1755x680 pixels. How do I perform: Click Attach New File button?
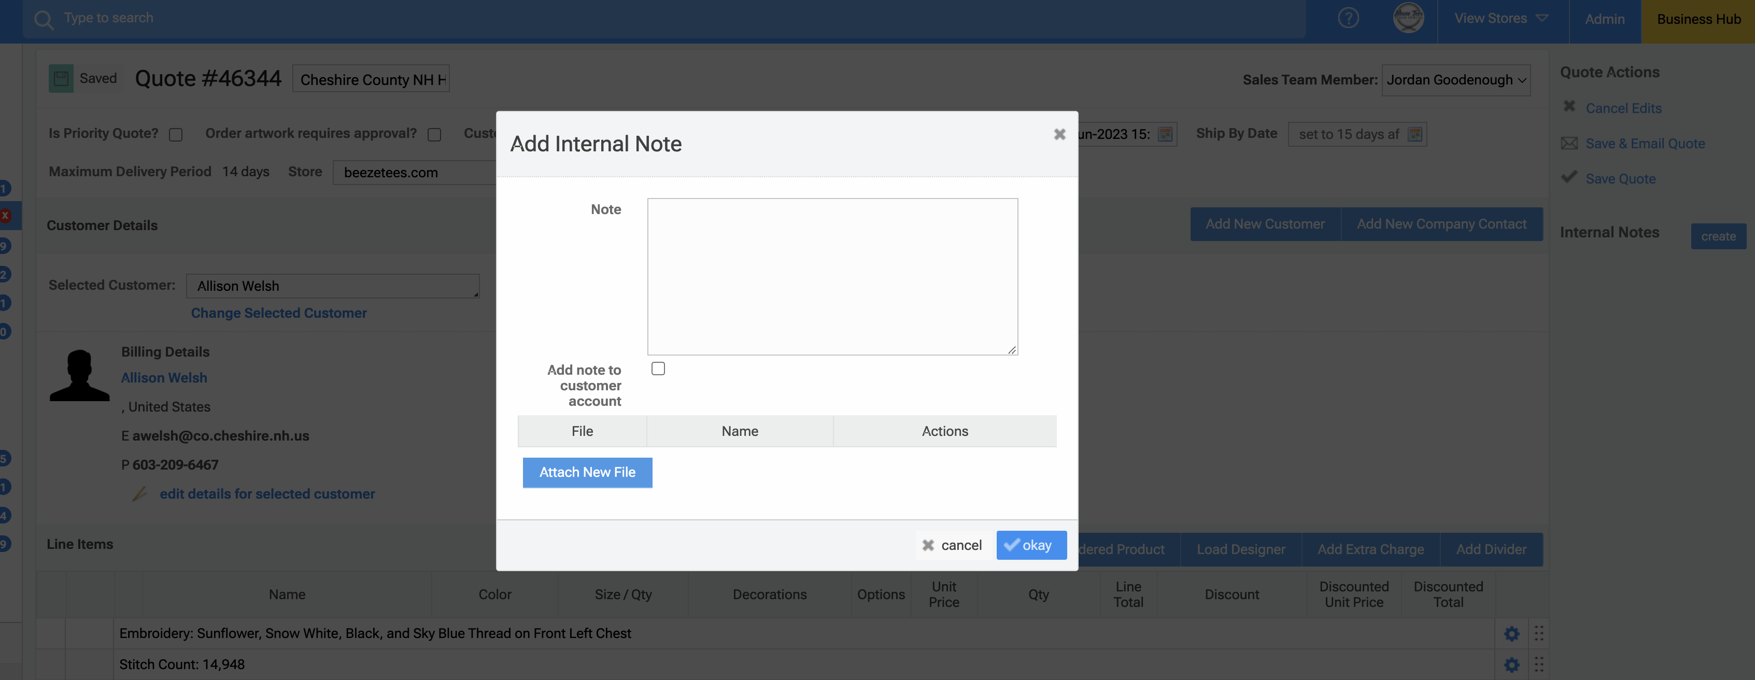click(x=587, y=472)
